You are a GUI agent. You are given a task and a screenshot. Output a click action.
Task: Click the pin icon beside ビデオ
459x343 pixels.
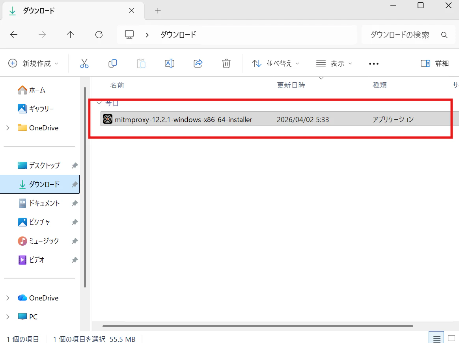tap(75, 260)
